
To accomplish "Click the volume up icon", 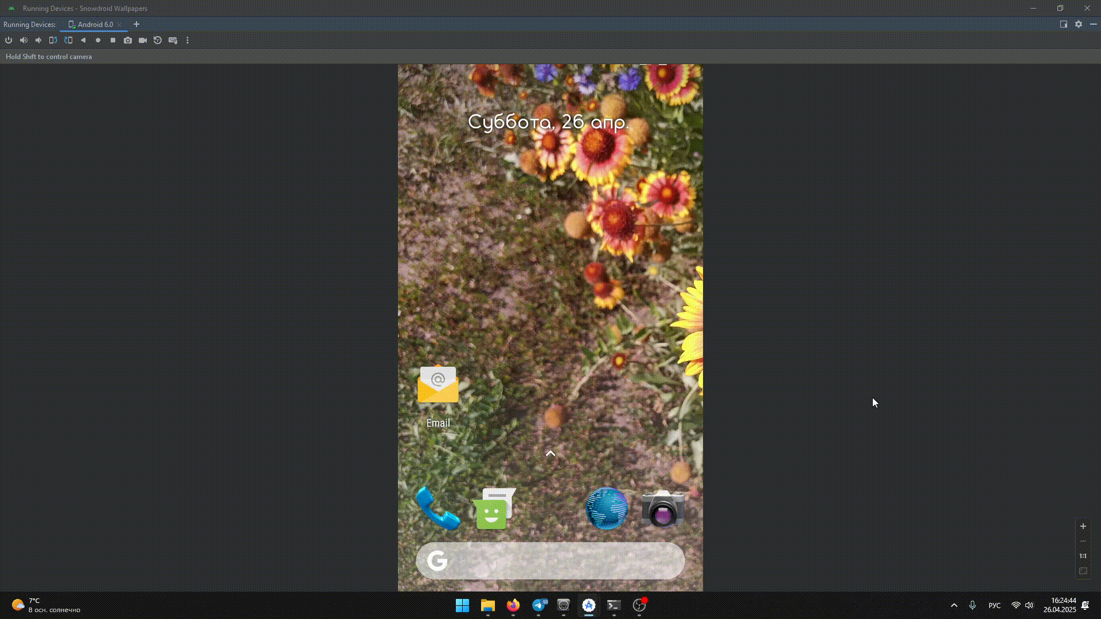I will point(24,40).
